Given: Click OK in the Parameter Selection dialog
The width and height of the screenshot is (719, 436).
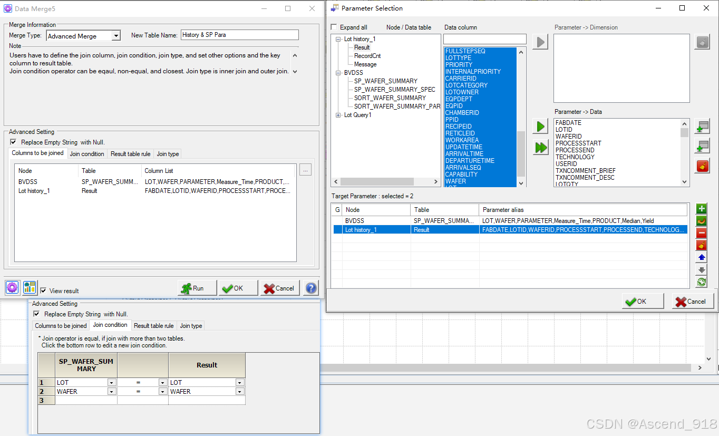Looking at the screenshot, I should pos(643,301).
